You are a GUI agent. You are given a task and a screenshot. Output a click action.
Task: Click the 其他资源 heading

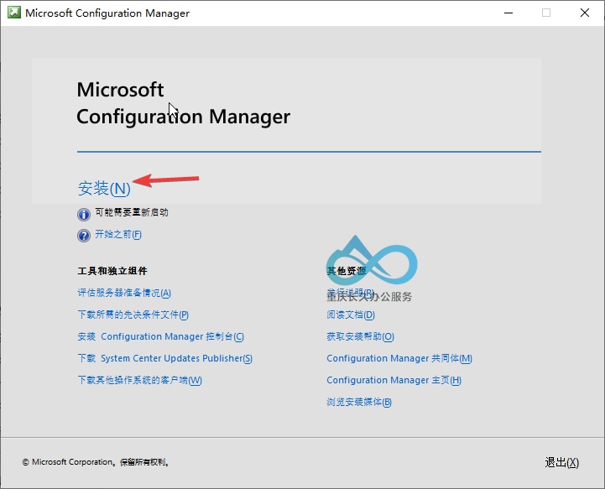(x=346, y=271)
